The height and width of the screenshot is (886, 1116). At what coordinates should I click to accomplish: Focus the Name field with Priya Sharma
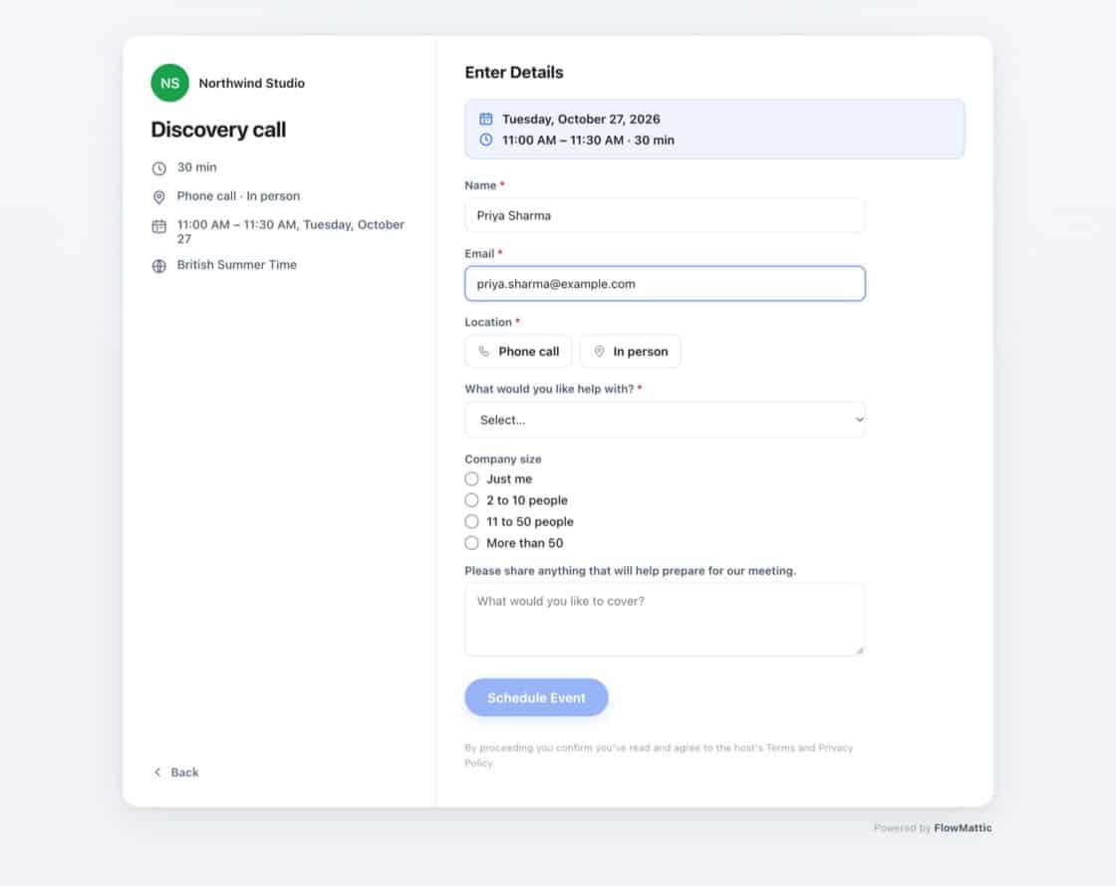pos(665,215)
